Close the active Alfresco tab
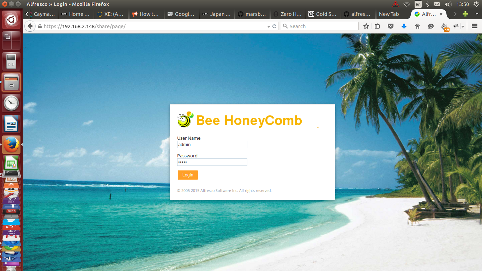The image size is (482, 271). tap(441, 14)
